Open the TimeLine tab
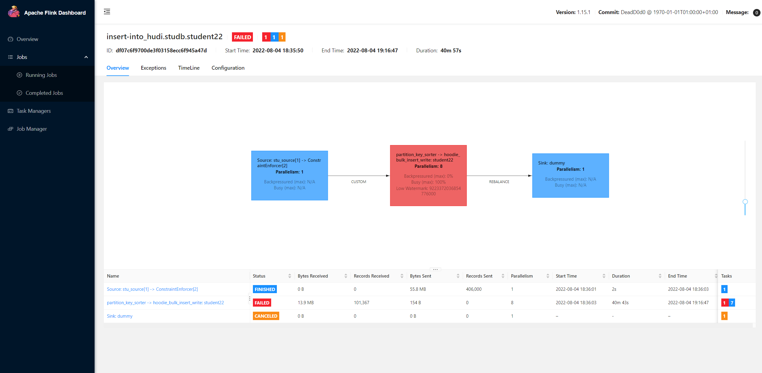This screenshot has height=373, width=762. (189, 68)
